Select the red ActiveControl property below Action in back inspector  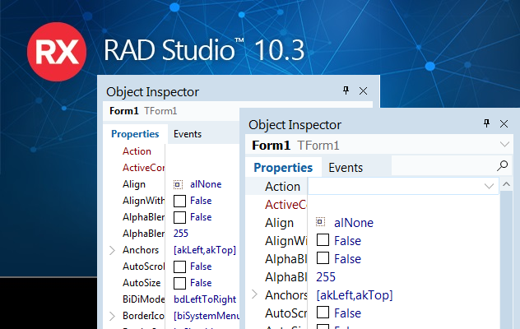(x=143, y=168)
